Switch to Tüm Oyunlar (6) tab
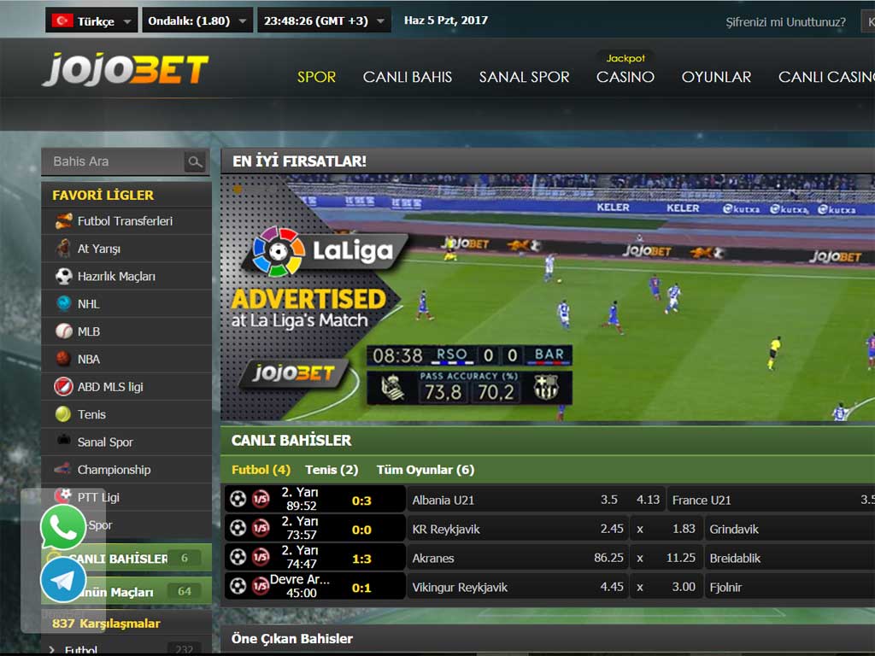Image resolution: width=875 pixels, height=656 pixels. 425,470
